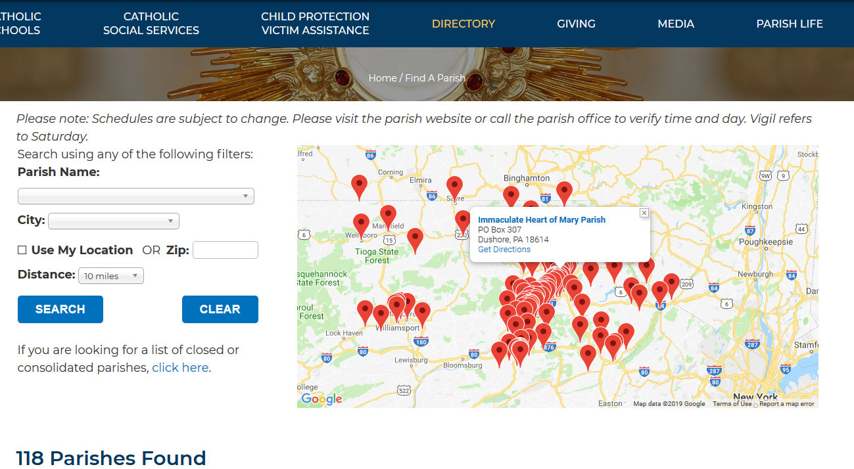The height and width of the screenshot is (469, 854).
Task: Open the Distance 10 miles dropdown
Action: pos(110,276)
